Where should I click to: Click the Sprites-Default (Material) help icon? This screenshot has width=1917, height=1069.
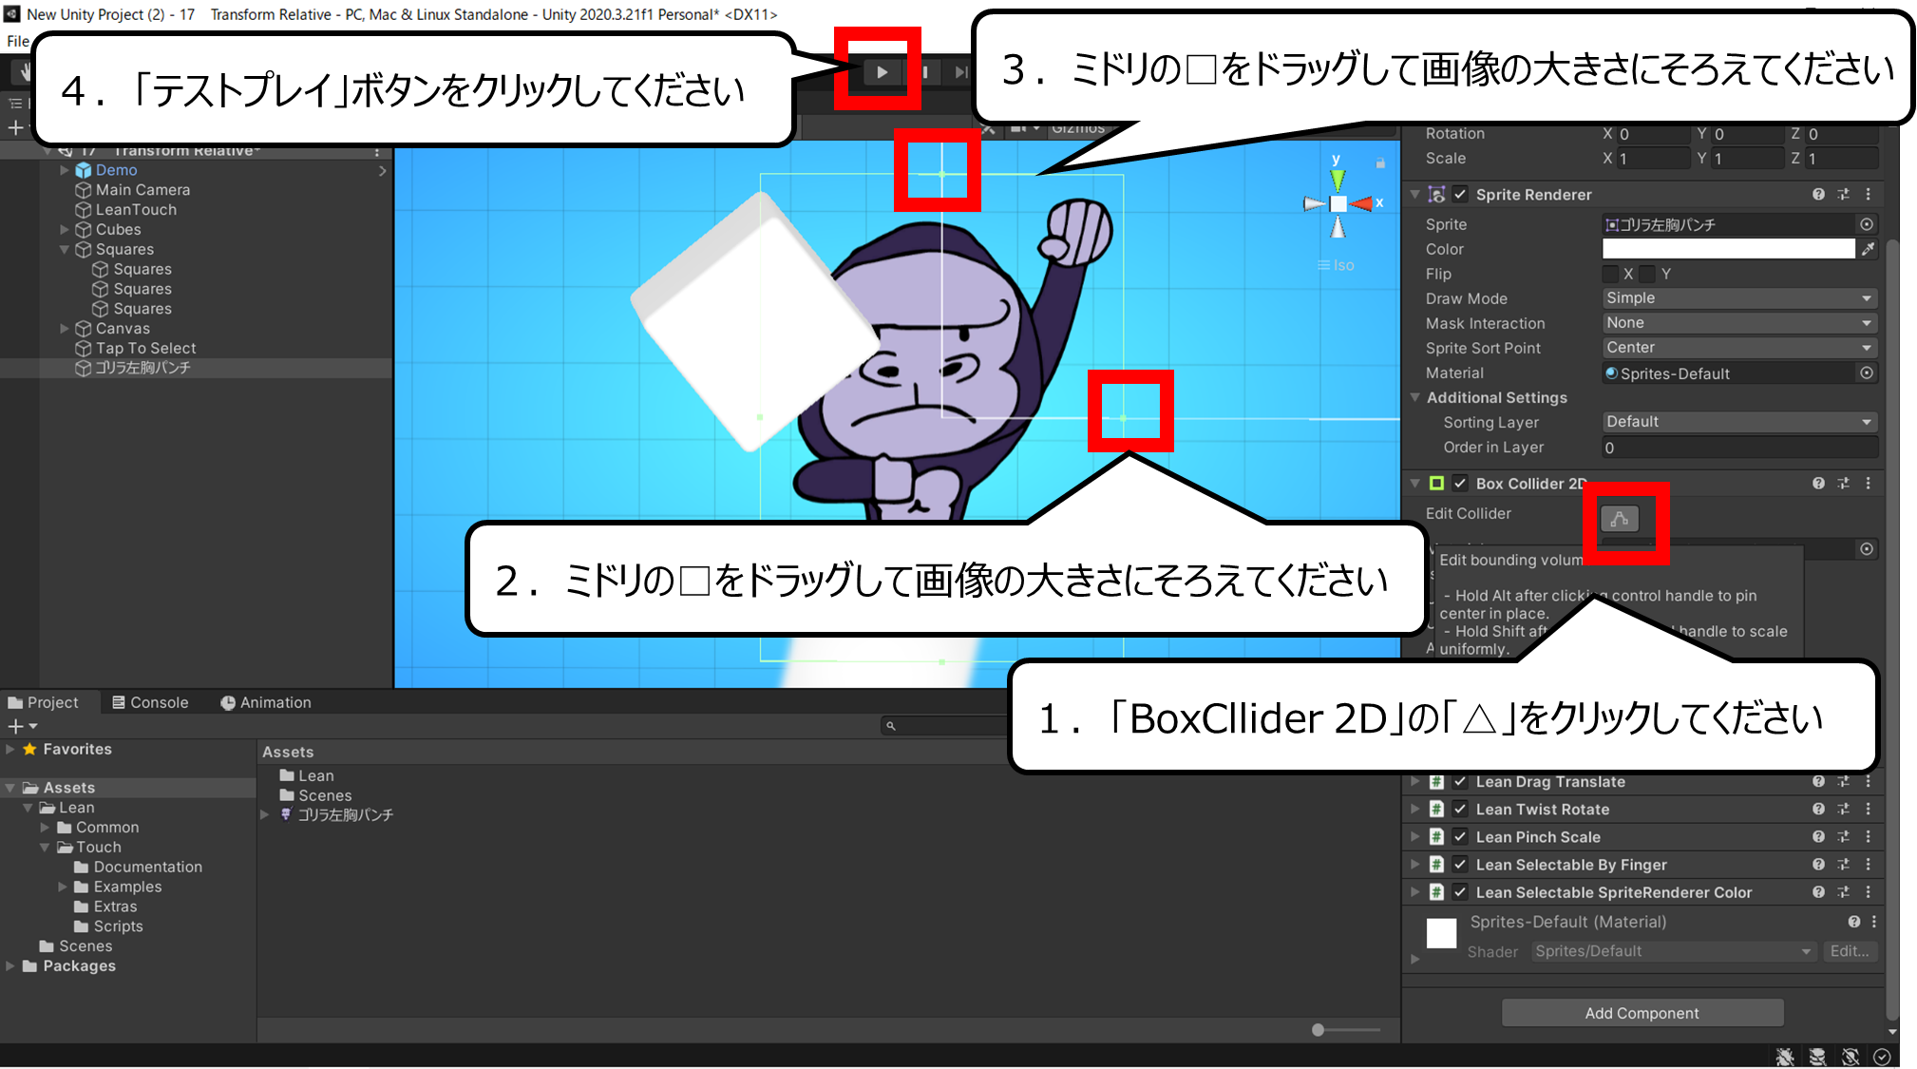point(1853,922)
